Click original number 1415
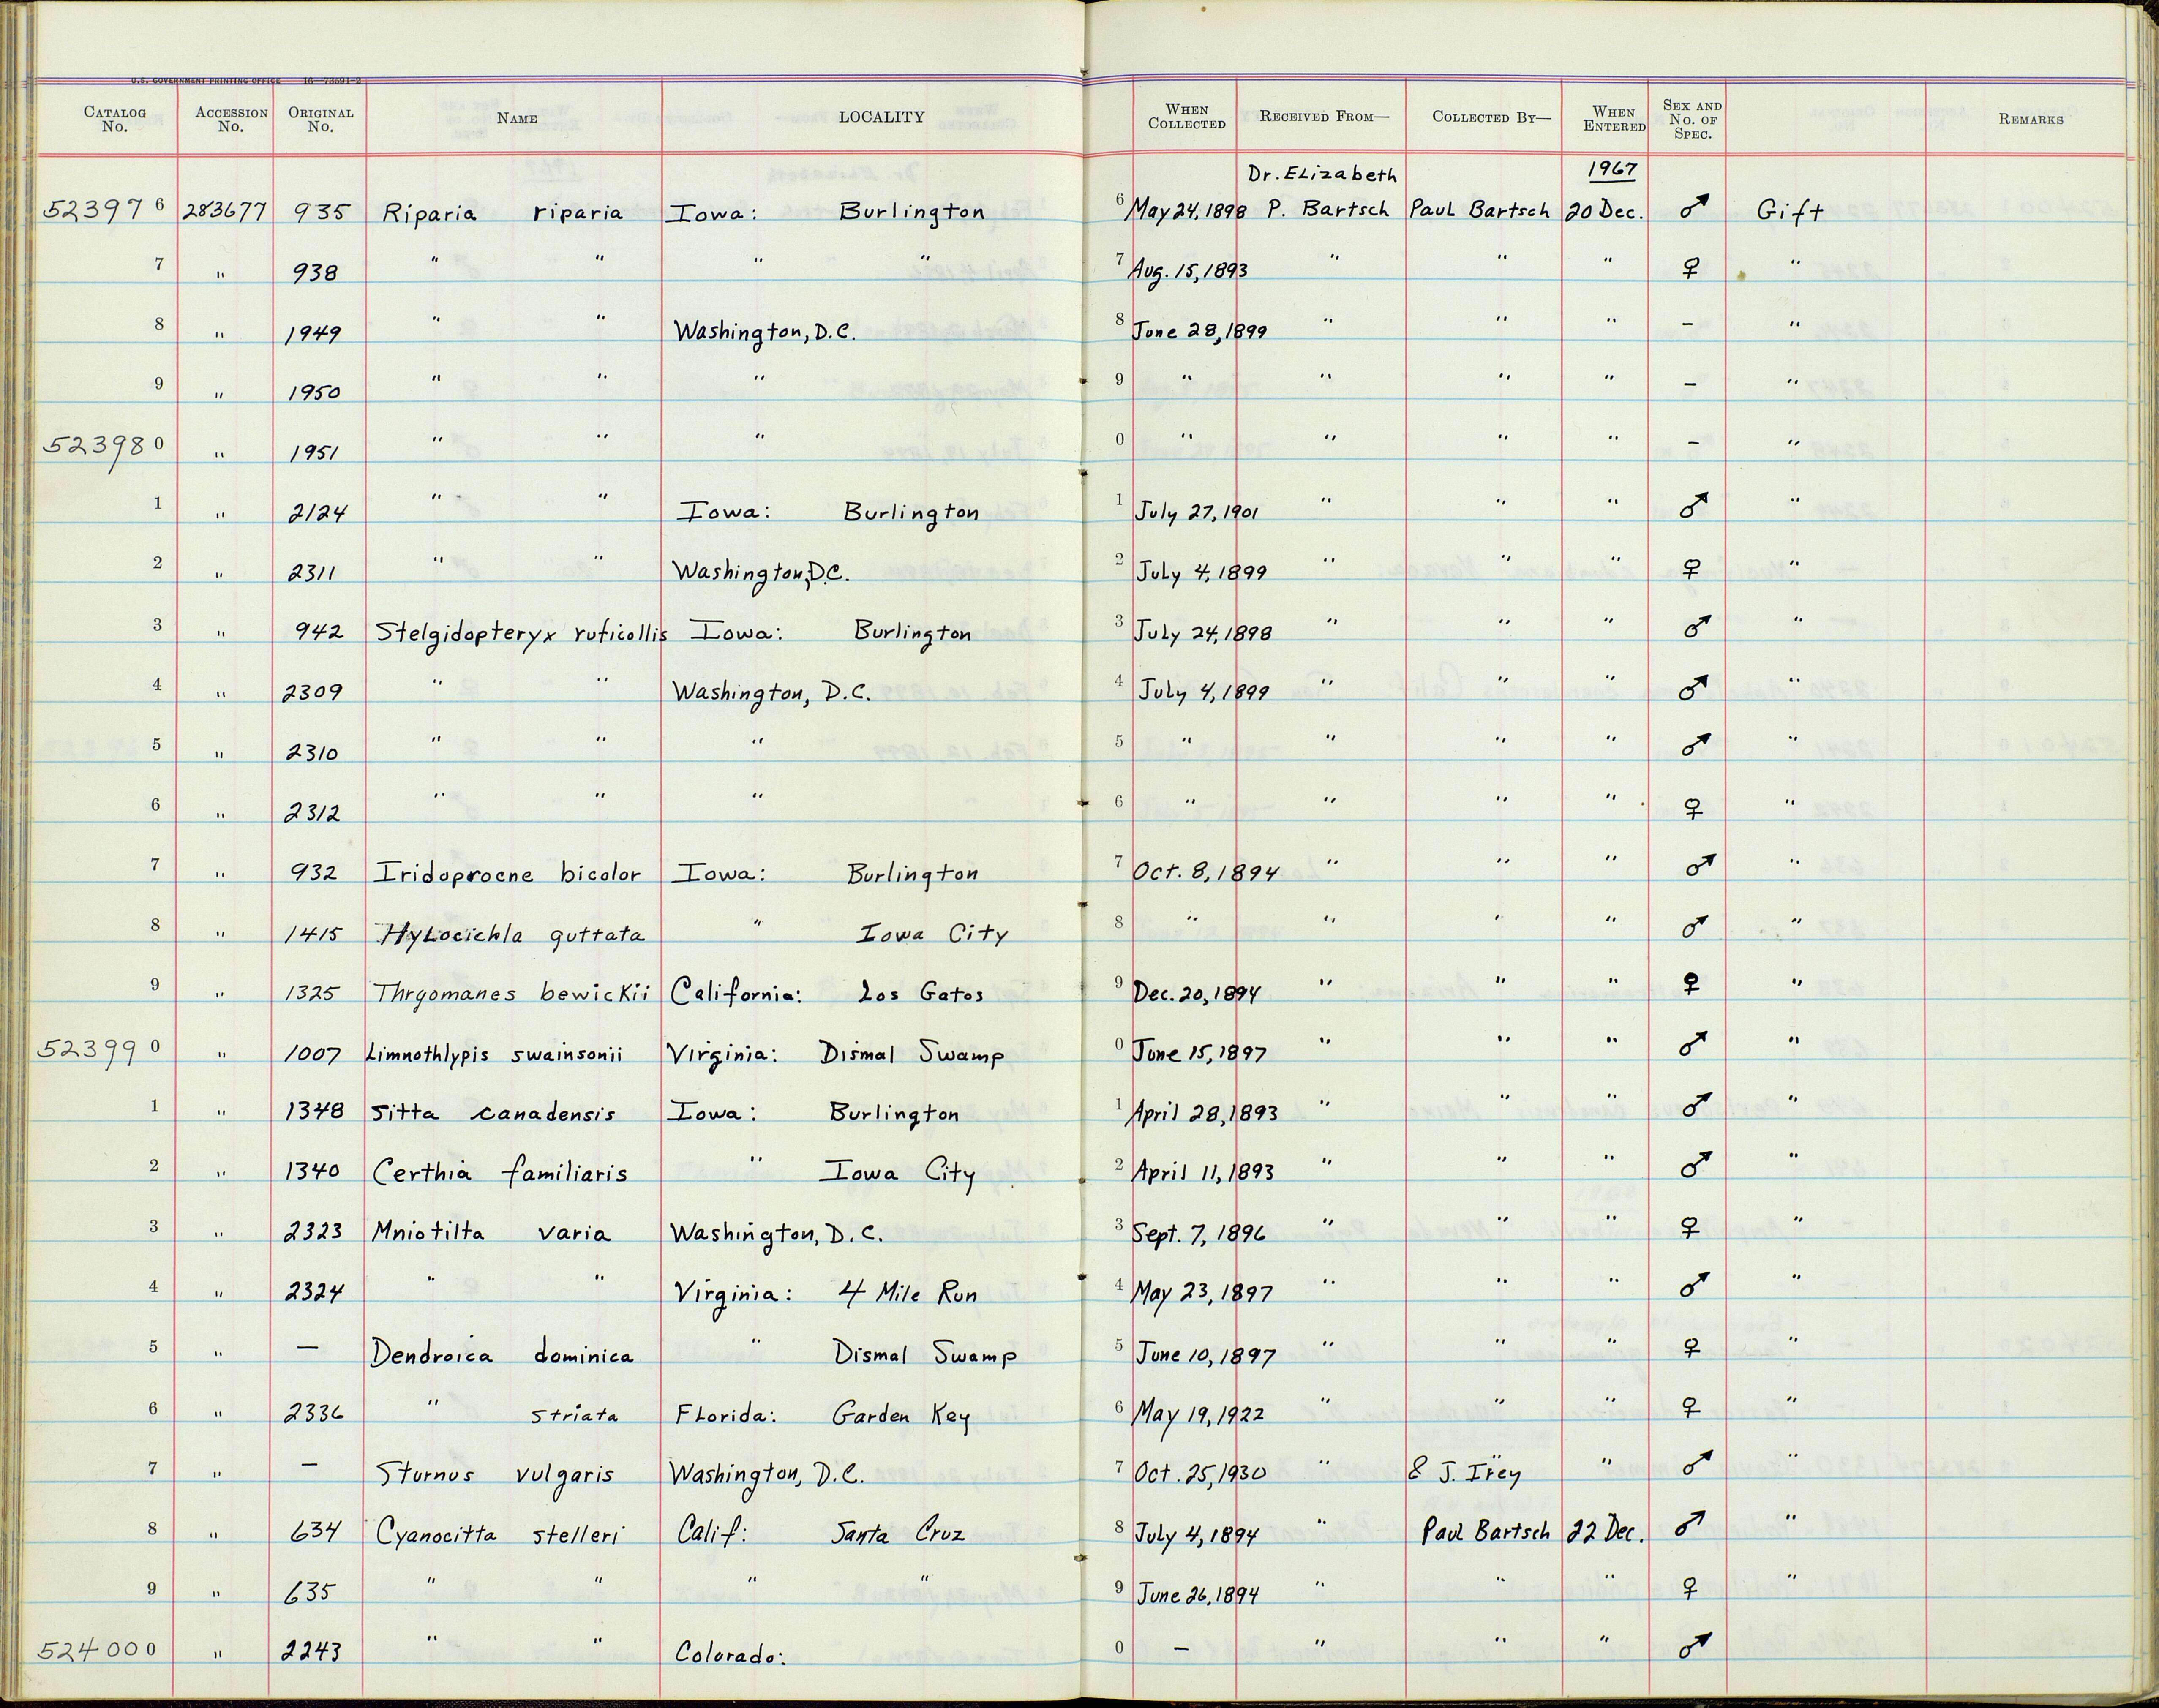The width and height of the screenshot is (2159, 1708). point(313,935)
